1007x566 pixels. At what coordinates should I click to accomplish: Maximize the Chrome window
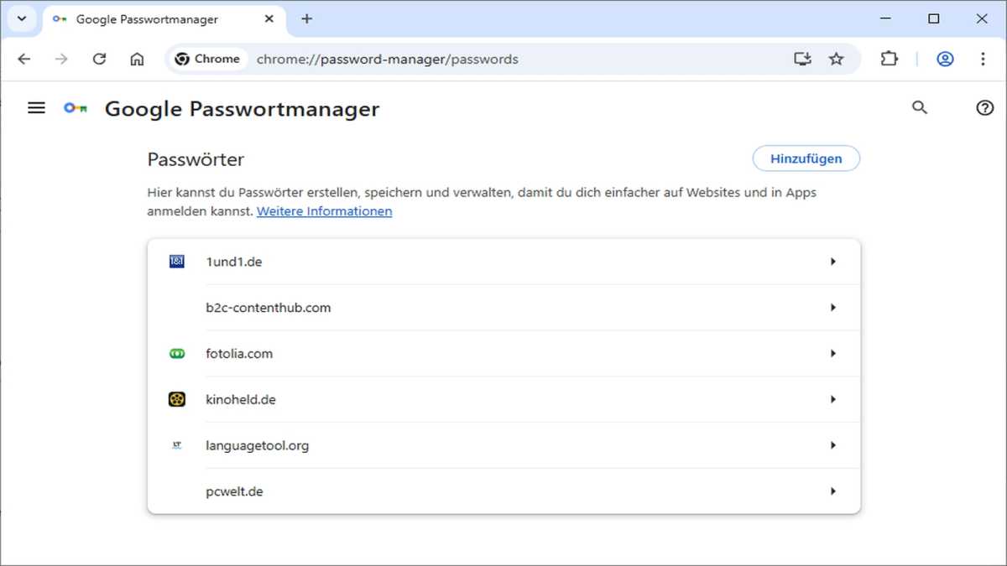coord(934,18)
